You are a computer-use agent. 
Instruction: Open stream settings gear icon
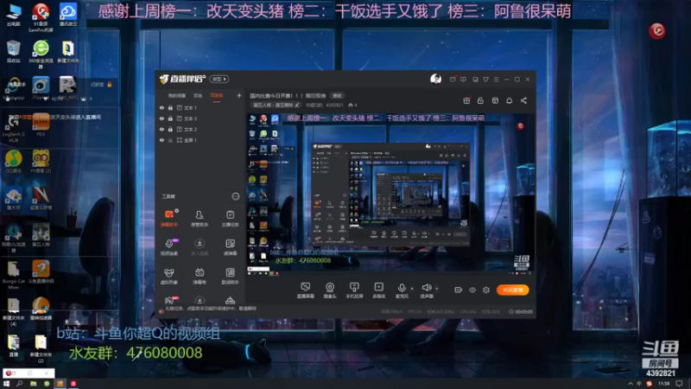[486, 290]
